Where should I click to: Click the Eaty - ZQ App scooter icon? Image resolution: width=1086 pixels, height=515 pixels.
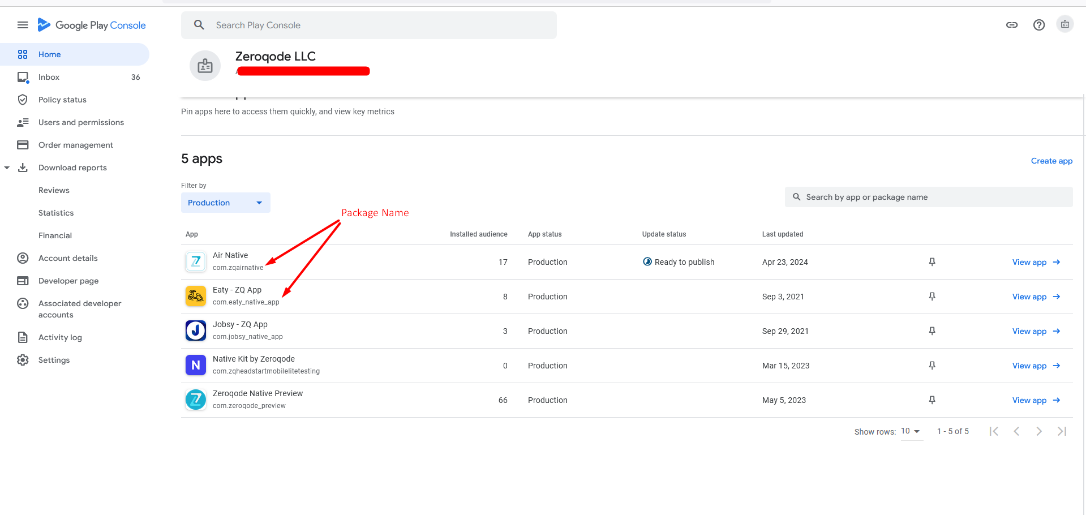click(x=196, y=296)
